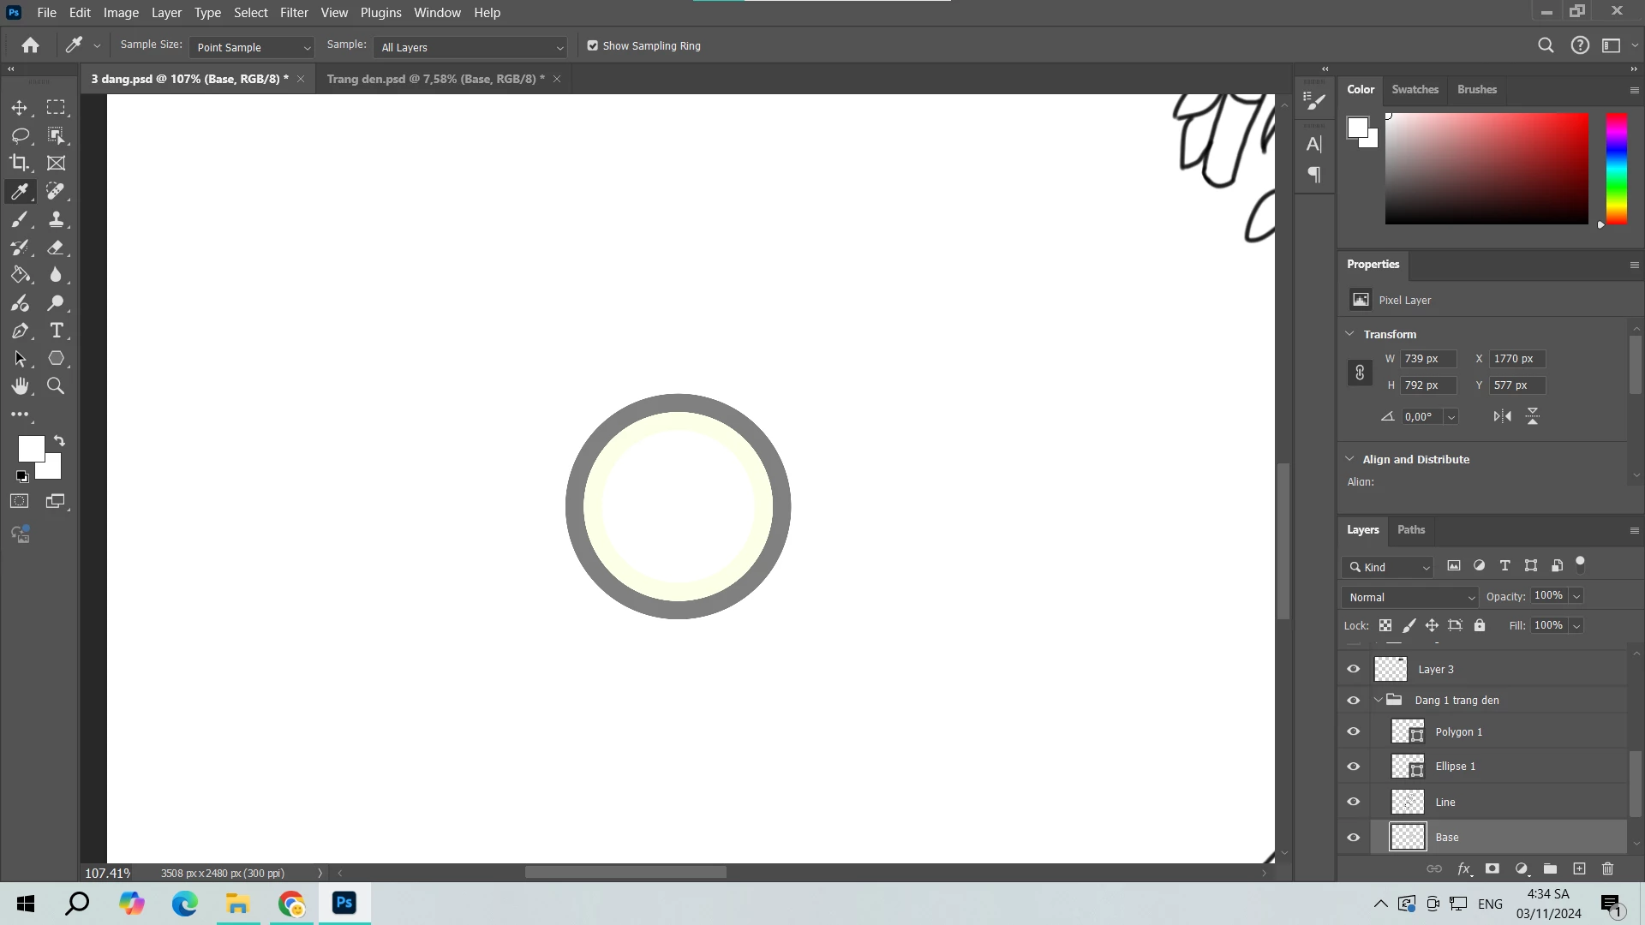Screen dimensions: 1645x925
Task: Select the Crop tool
Action: point(19,163)
